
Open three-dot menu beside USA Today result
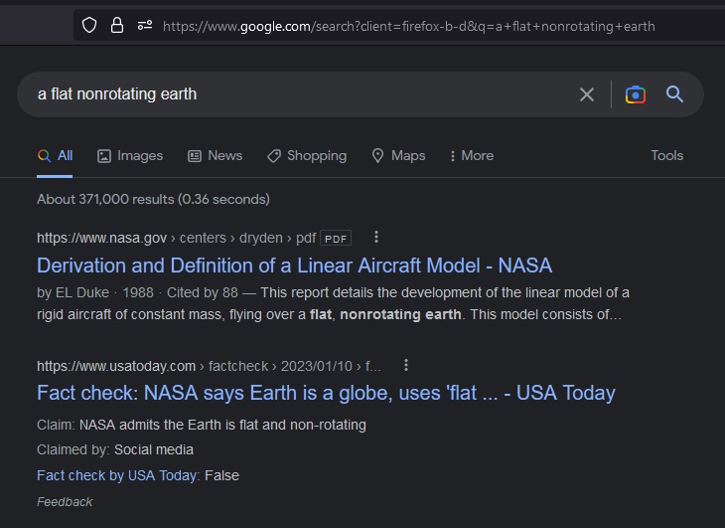(x=406, y=366)
